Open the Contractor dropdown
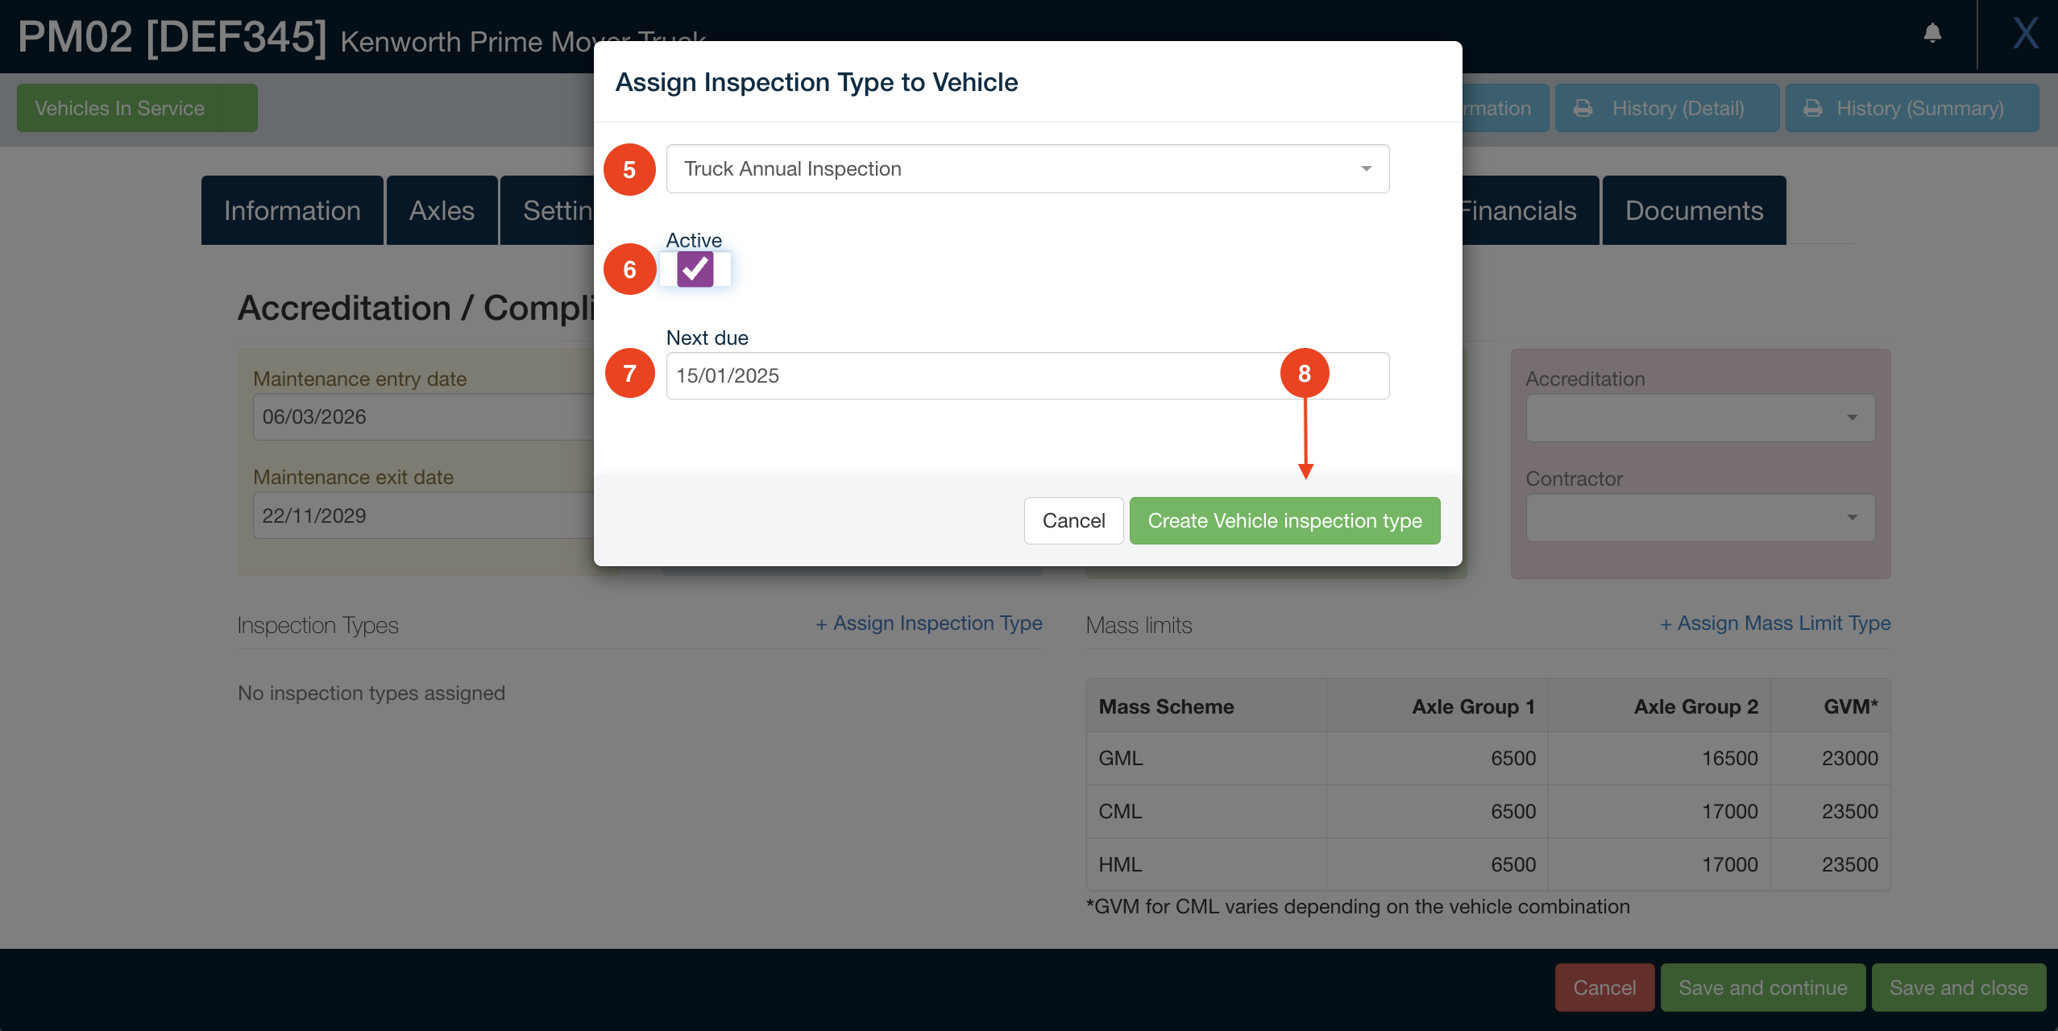The height and width of the screenshot is (1031, 2058). (1700, 517)
